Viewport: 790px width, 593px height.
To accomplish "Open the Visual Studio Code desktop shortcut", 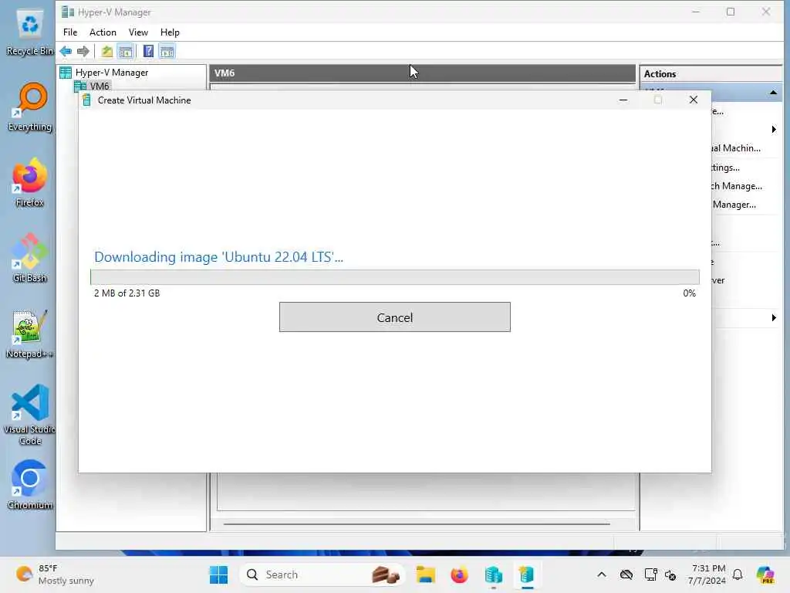I will point(30,415).
